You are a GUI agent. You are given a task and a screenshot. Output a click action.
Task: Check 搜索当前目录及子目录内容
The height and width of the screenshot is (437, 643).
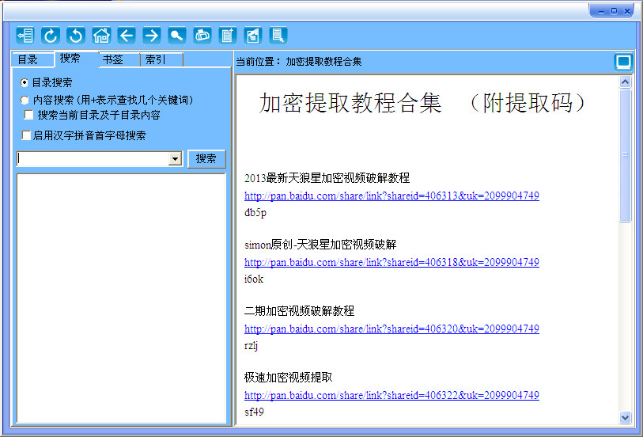tap(28, 115)
